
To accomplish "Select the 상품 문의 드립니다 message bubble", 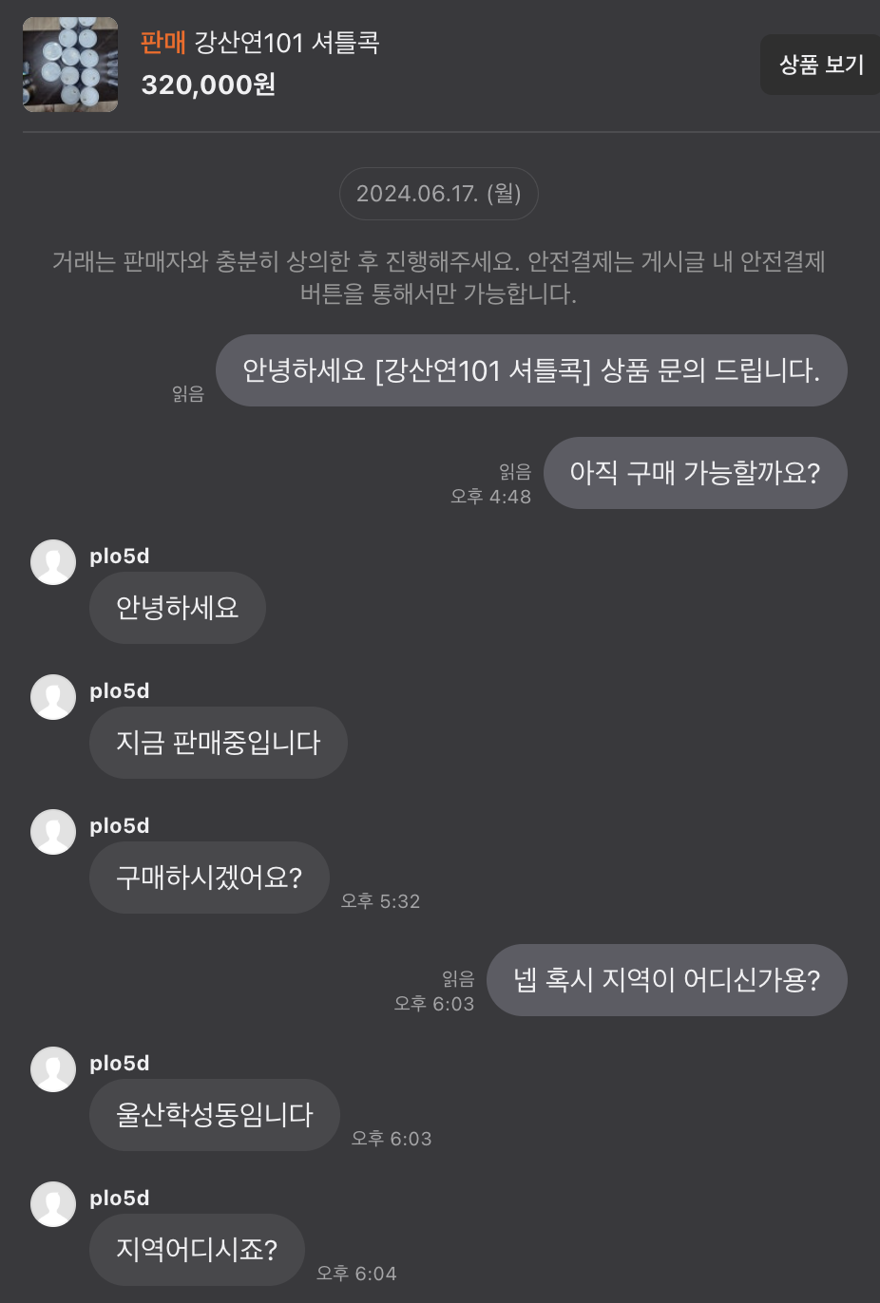I will click(531, 370).
